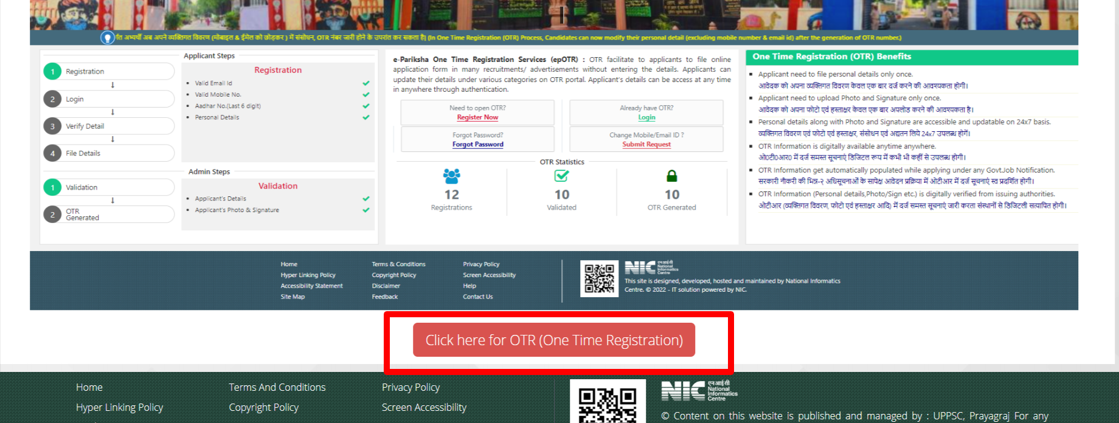
Task: Click the green number 1 Registration step circle
Action: [52, 72]
